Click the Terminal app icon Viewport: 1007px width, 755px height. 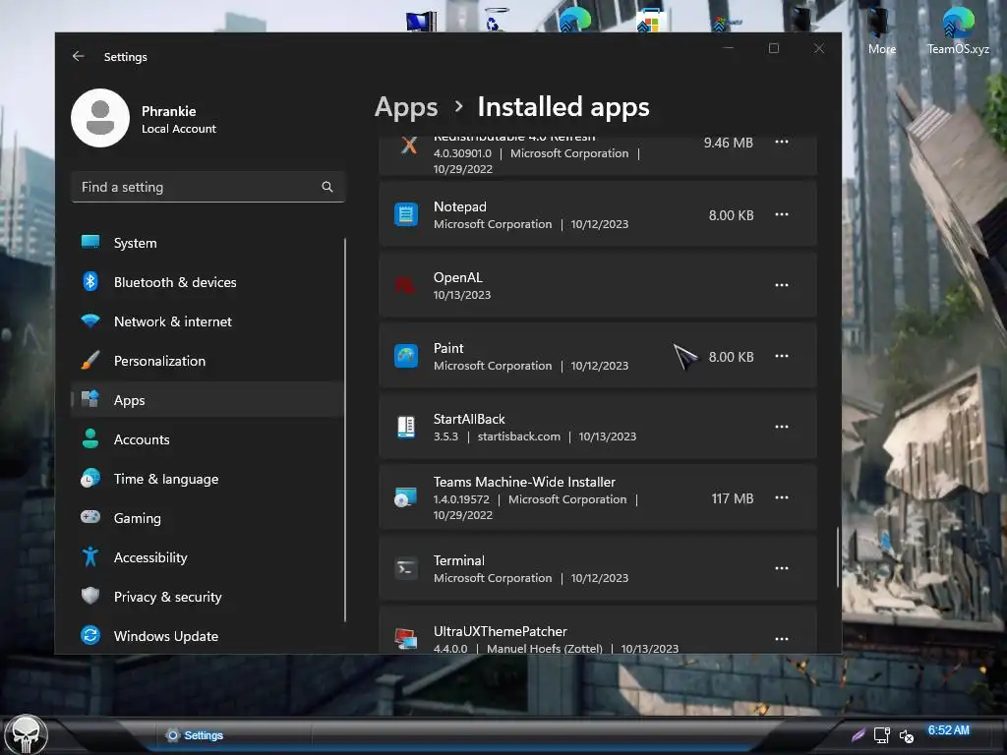(406, 568)
